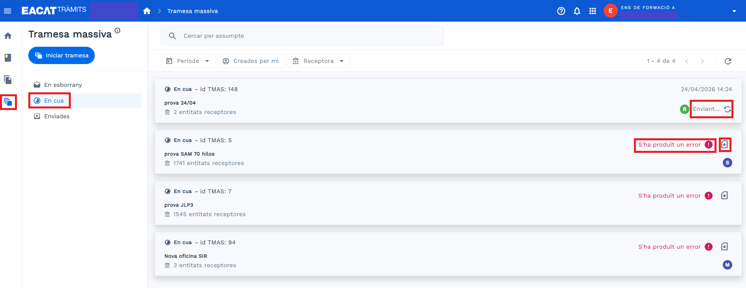Download error report for TMAS 5
The height and width of the screenshot is (288, 746).
coord(724,145)
